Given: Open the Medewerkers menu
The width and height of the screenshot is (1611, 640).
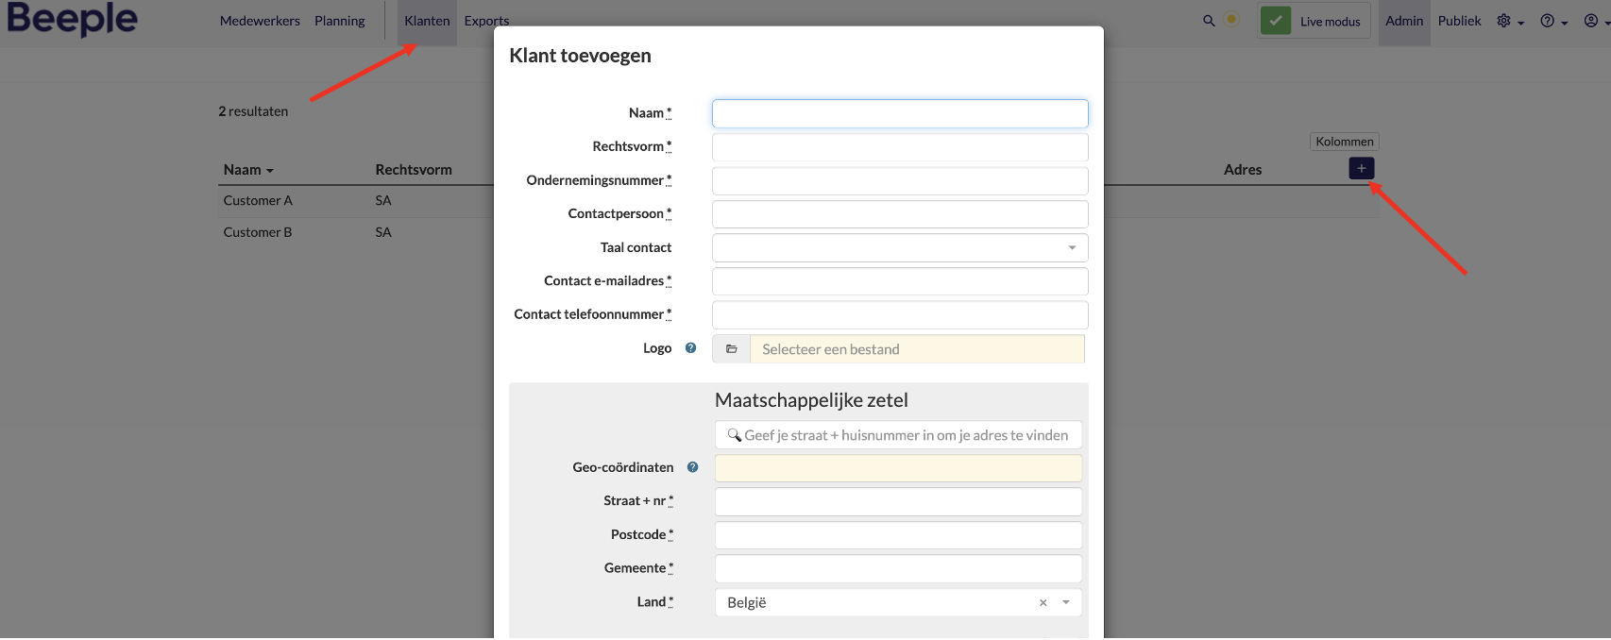Looking at the screenshot, I should pyautogui.click(x=260, y=21).
